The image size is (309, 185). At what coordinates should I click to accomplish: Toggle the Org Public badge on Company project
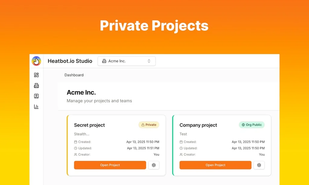click(x=252, y=125)
